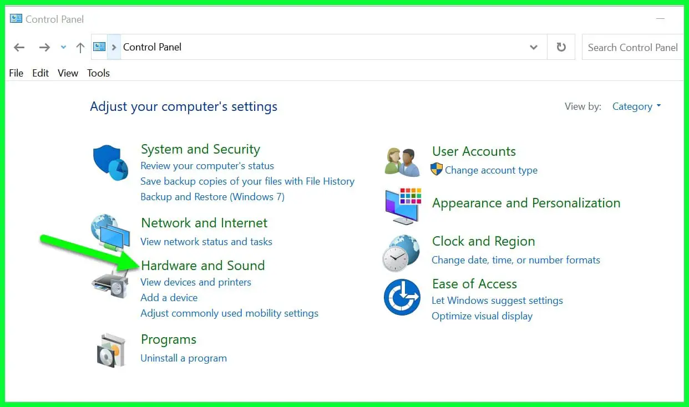Click the Change account type link
This screenshot has height=407, width=689.
tap(491, 170)
